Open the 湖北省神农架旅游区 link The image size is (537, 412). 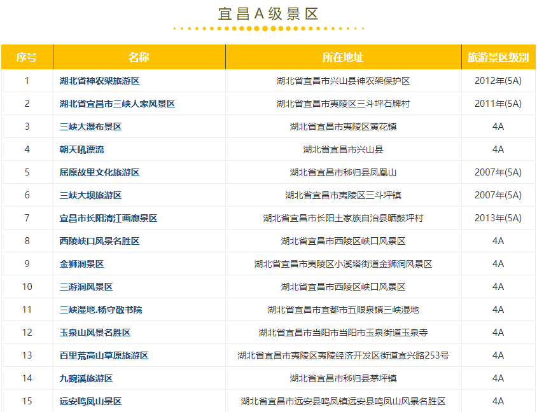point(99,81)
